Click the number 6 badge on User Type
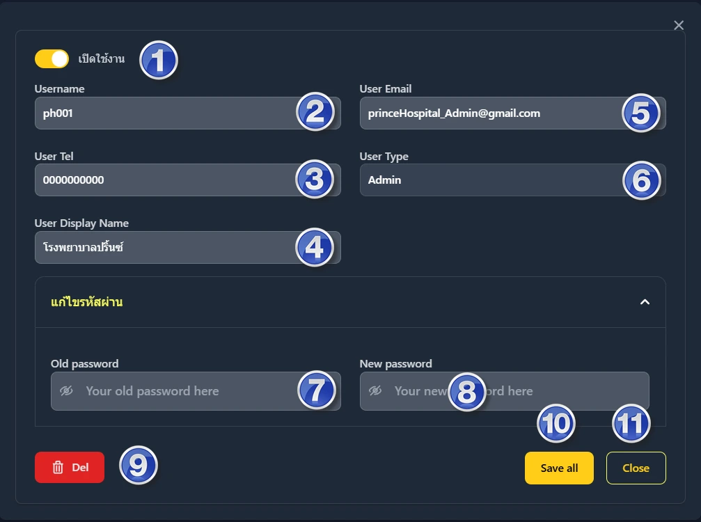Image resolution: width=701 pixels, height=522 pixels. point(640,181)
